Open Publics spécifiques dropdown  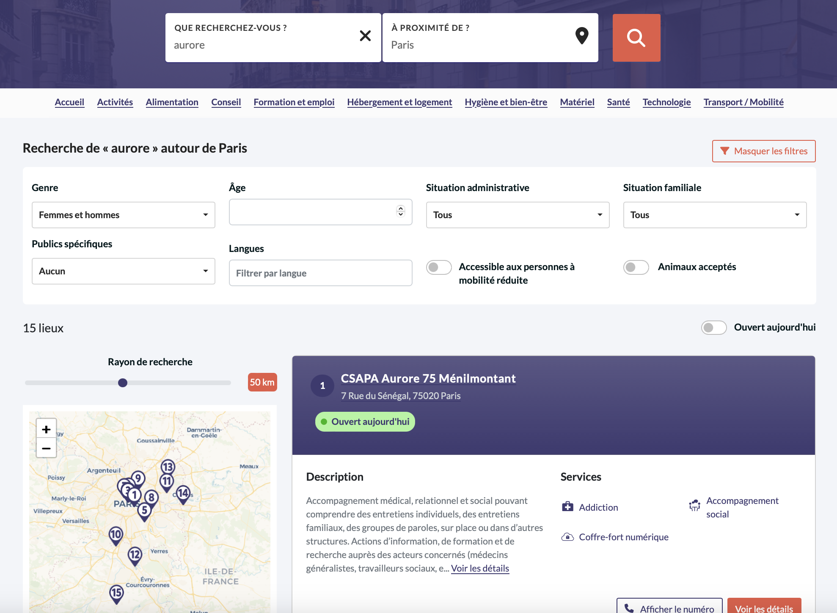pyautogui.click(x=123, y=271)
